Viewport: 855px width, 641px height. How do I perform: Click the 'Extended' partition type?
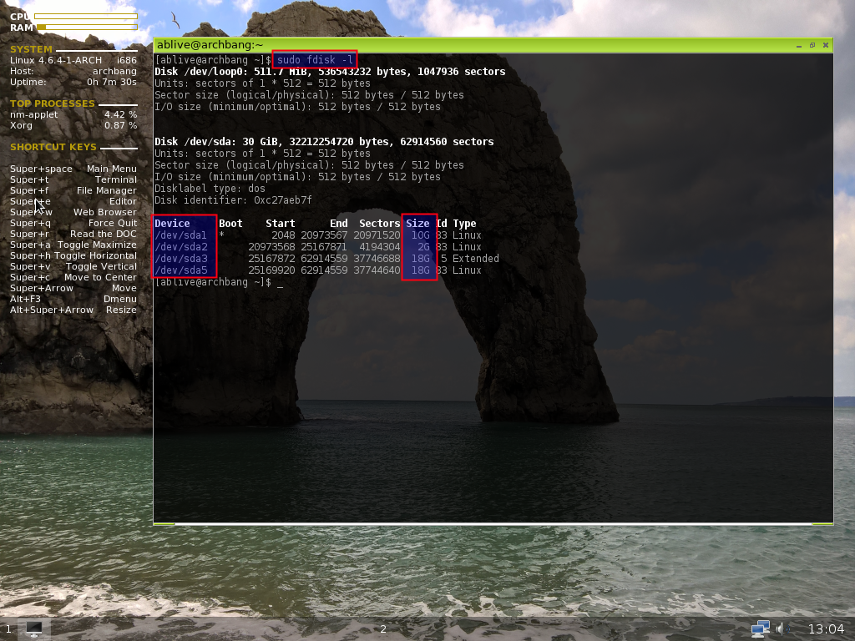[x=475, y=259]
